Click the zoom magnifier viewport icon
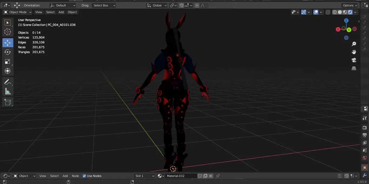 [x=354, y=44]
